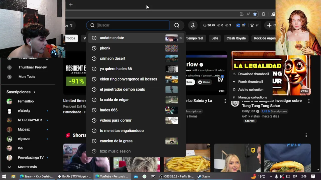Select the 'Clash Royale' filter chip
Viewport: 321px width, 180px height.
(x=236, y=38)
